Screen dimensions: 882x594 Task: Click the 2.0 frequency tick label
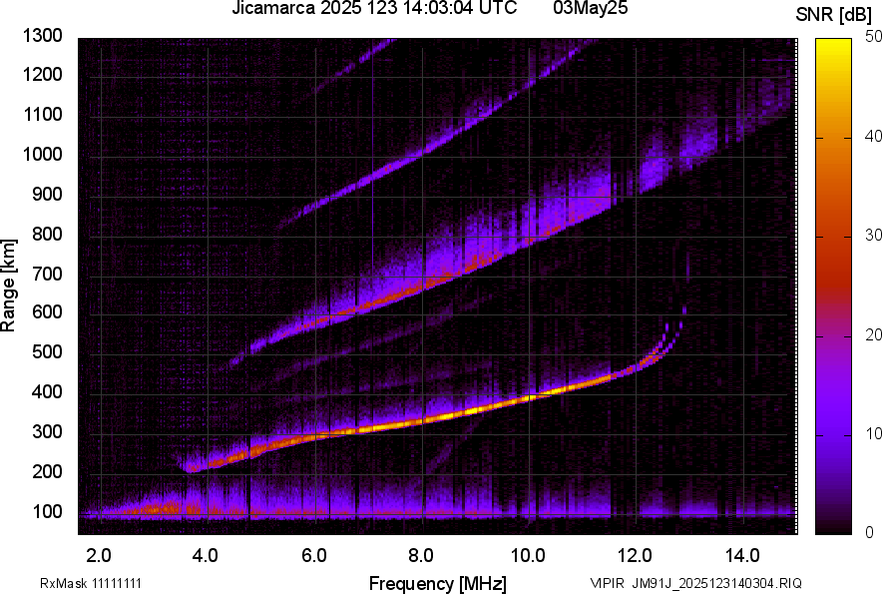click(99, 556)
